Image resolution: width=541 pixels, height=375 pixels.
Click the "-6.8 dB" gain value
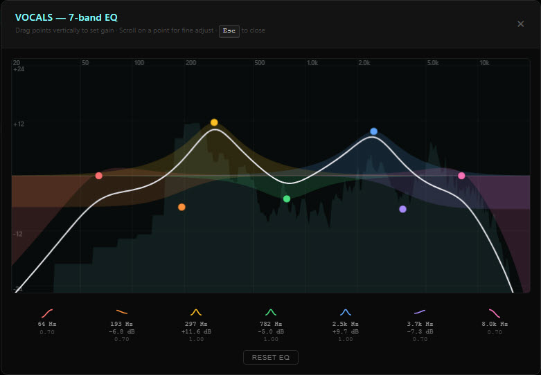point(122,331)
